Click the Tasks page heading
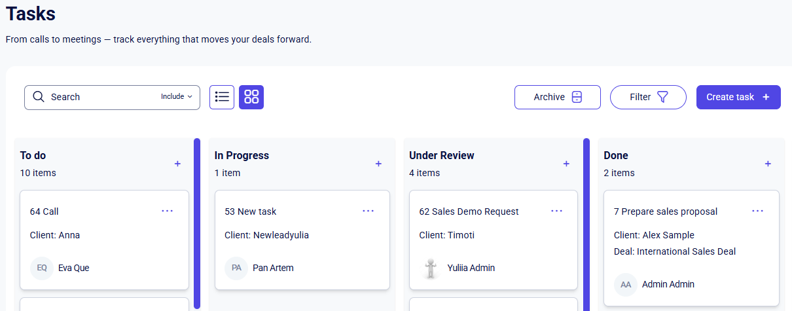Screen dimensions: 792x311 (x=31, y=13)
